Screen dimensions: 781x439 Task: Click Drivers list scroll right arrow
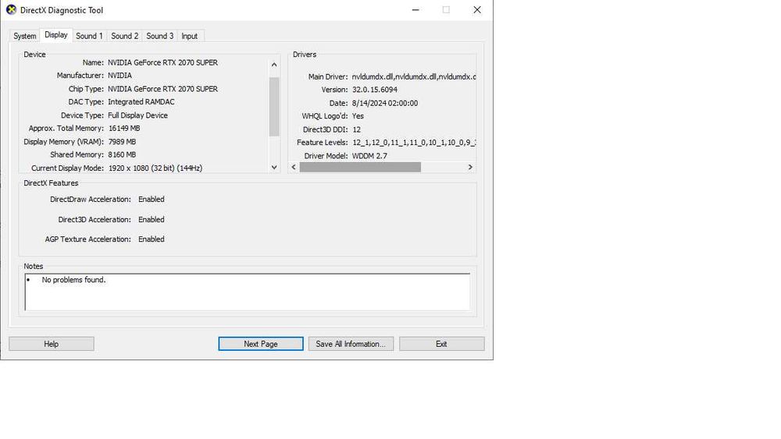[470, 167]
